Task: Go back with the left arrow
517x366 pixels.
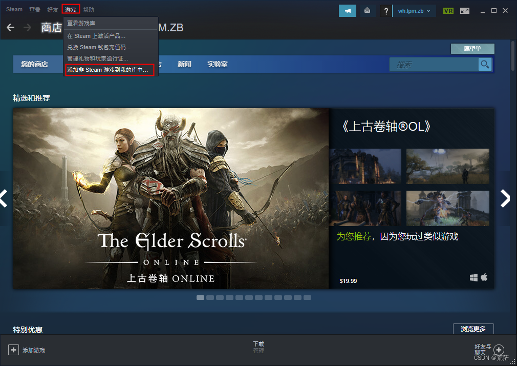Action: click(11, 27)
